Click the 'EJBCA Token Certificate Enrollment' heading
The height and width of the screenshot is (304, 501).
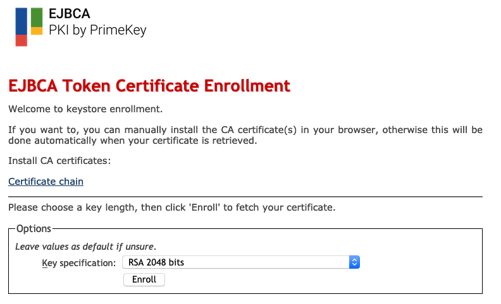[149, 86]
